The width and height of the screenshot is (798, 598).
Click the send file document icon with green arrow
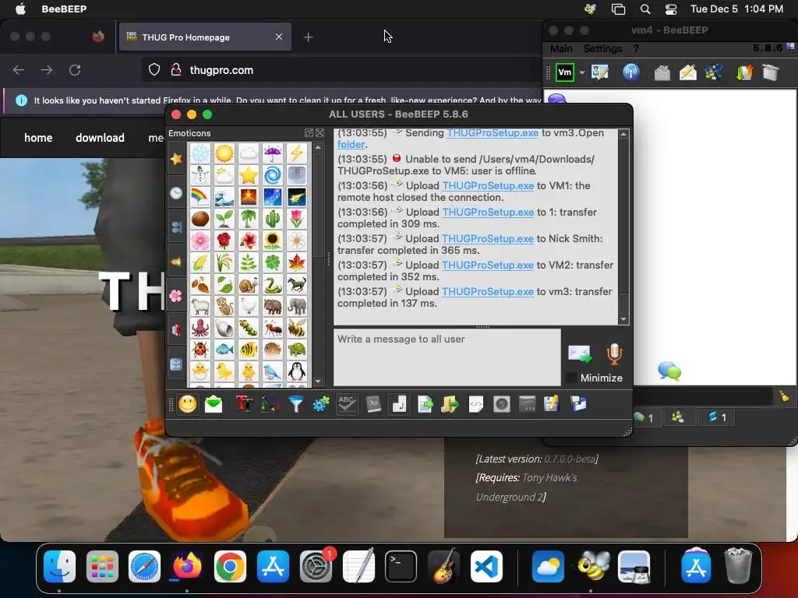[x=425, y=404]
